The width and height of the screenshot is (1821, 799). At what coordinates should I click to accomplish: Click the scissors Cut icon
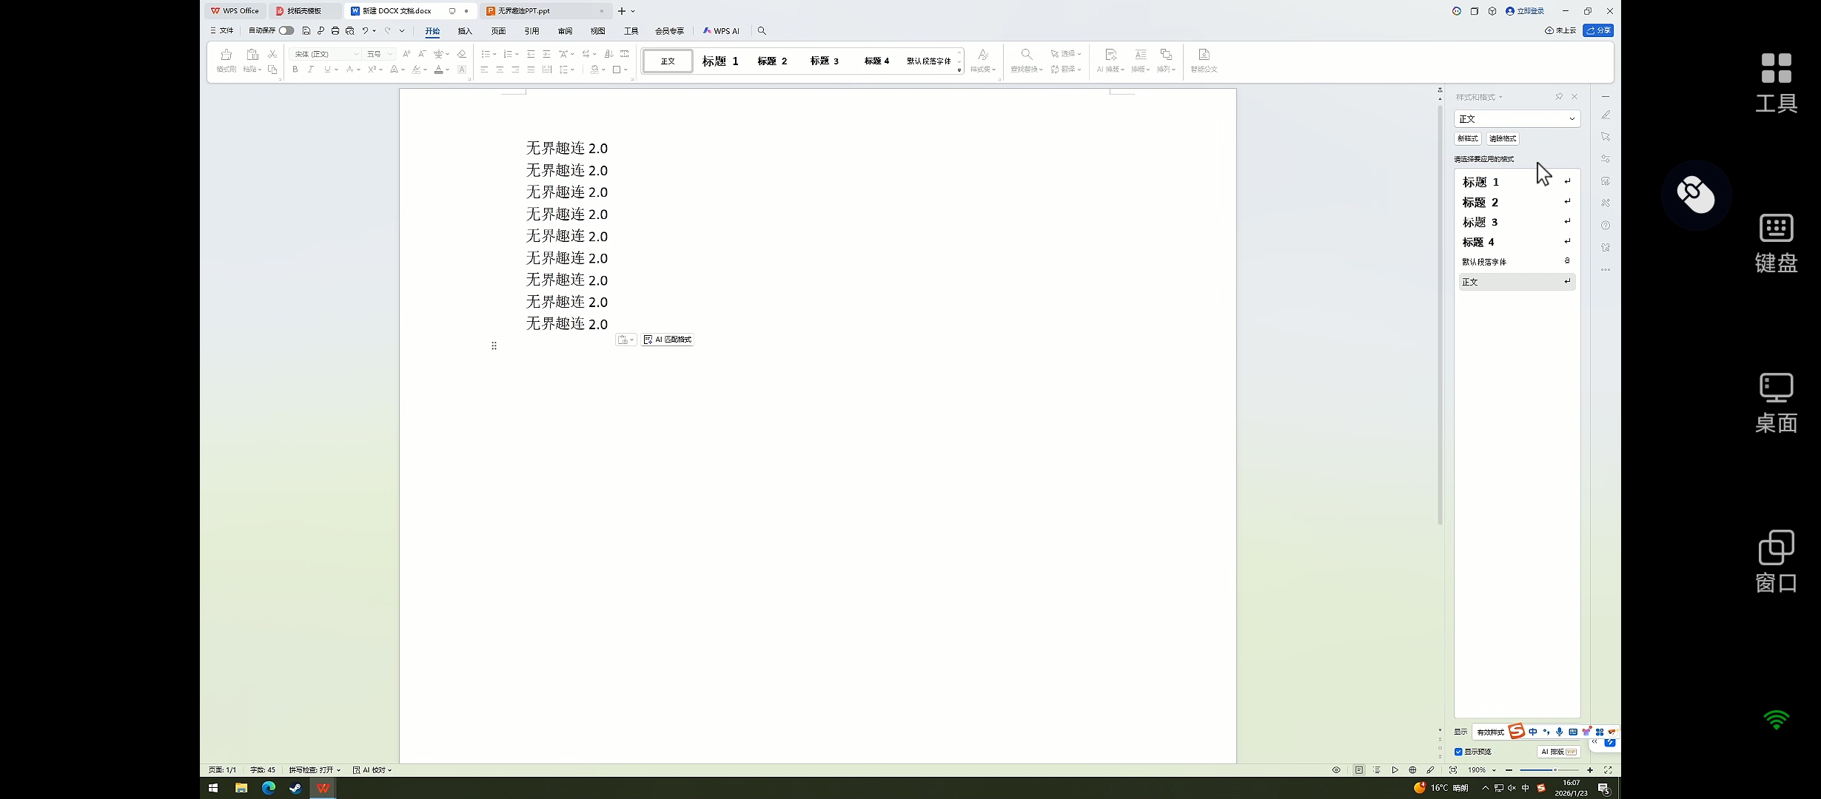pyautogui.click(x=272, y=54)
